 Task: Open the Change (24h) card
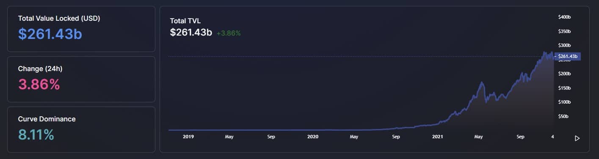[81, 79]
